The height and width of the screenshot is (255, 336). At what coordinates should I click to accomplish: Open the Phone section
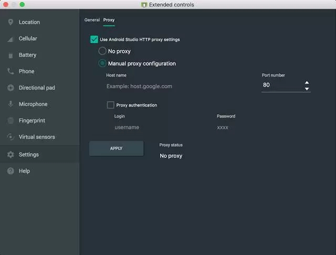[x=40, y=71]
